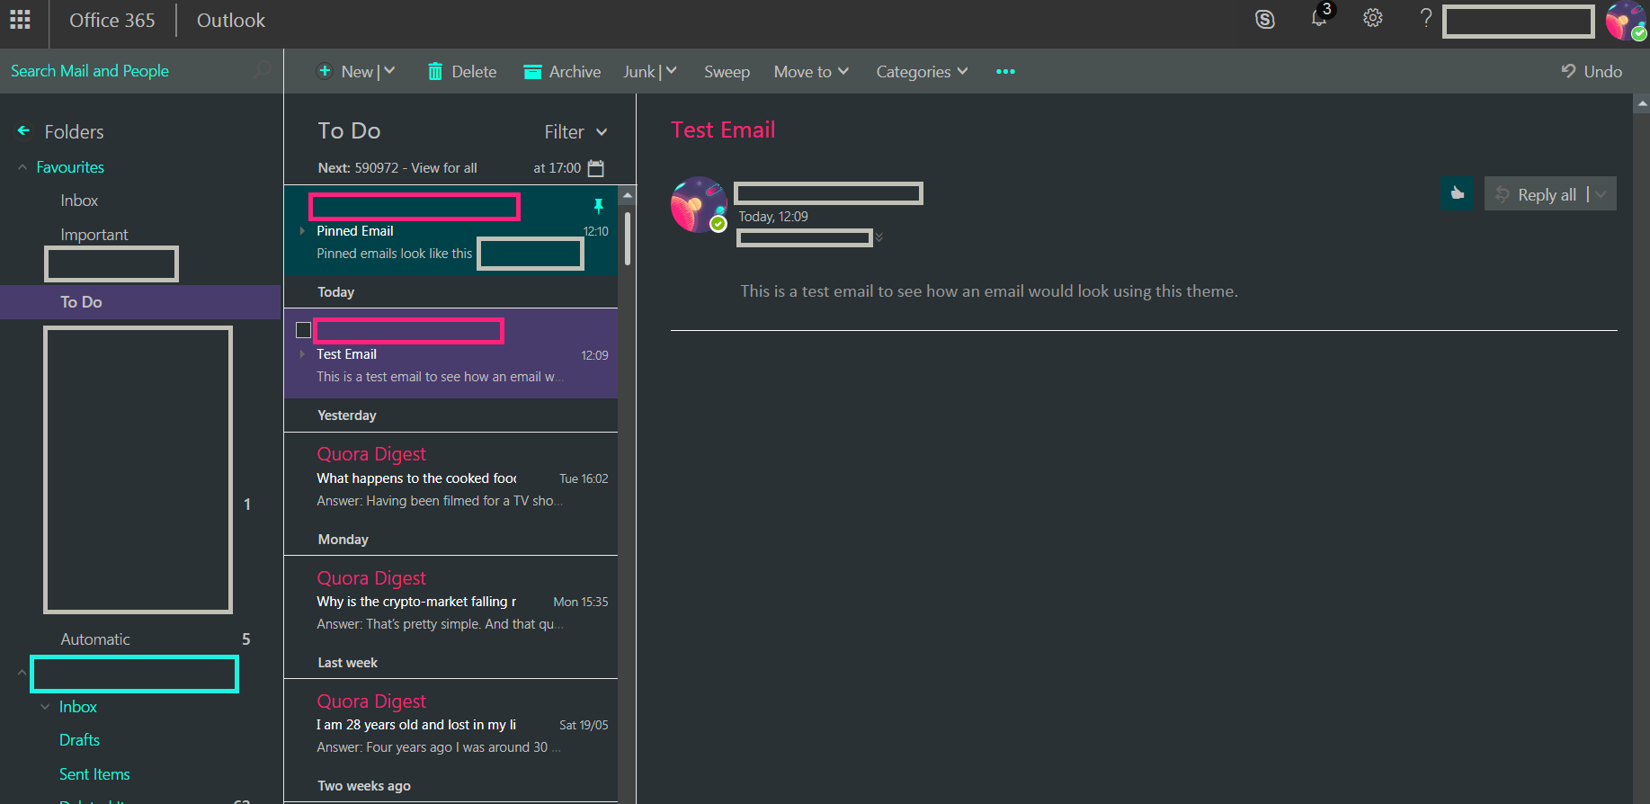The image size is (1650, 804).
Task: Open Quora Digest email about 28 years old
Action: pyautogui.click(x=450, y=724)
